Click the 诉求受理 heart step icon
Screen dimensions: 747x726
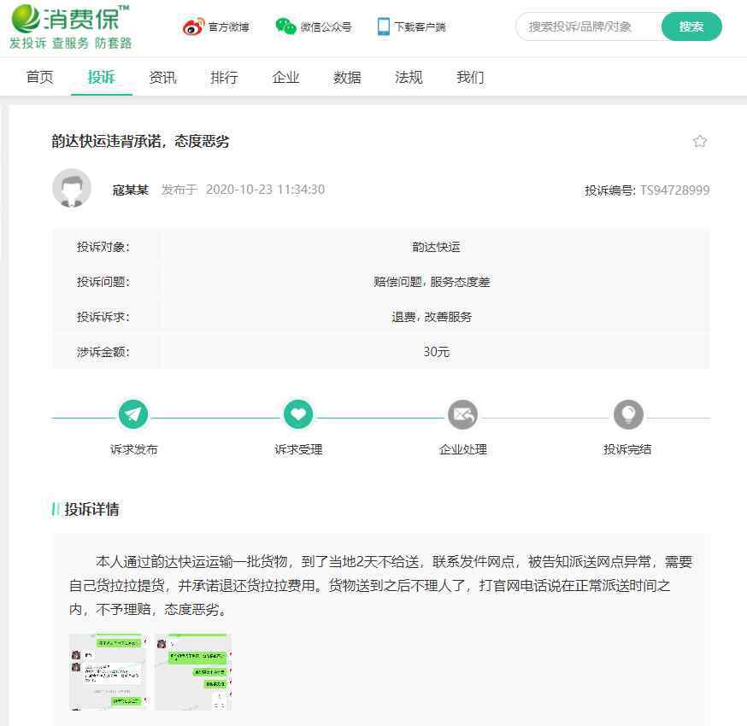[x=298, y=414]
